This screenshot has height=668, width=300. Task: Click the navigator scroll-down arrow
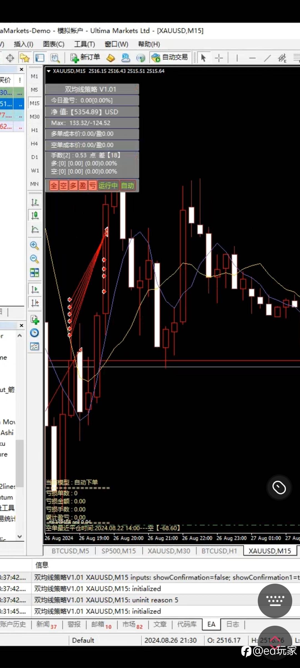[19, 536]
